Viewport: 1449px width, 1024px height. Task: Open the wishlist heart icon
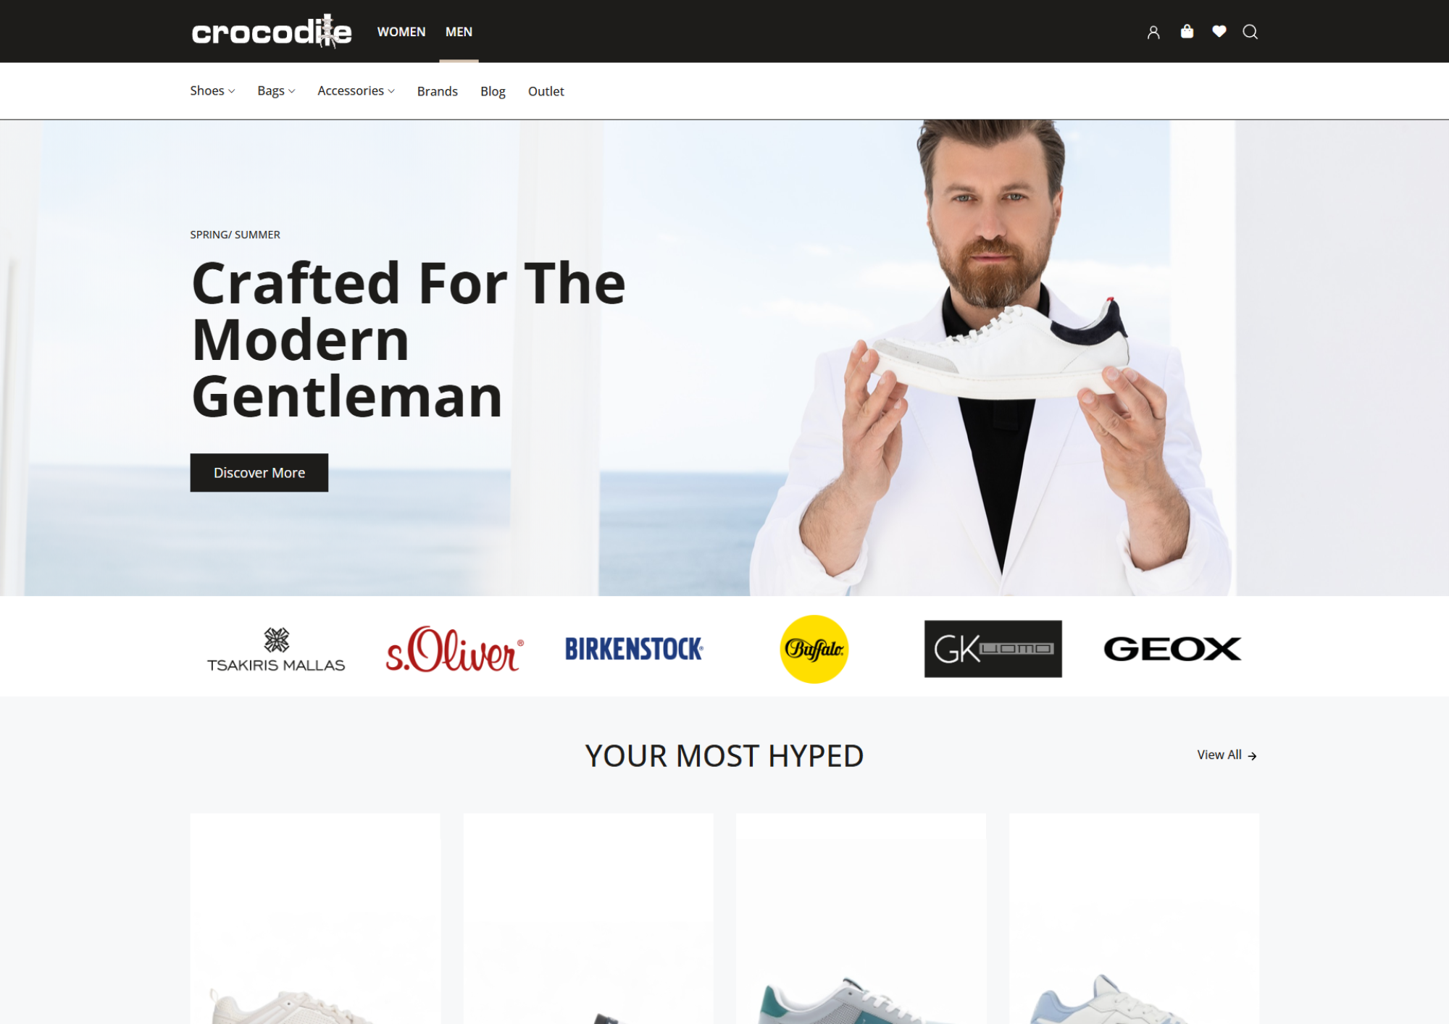1219,31
